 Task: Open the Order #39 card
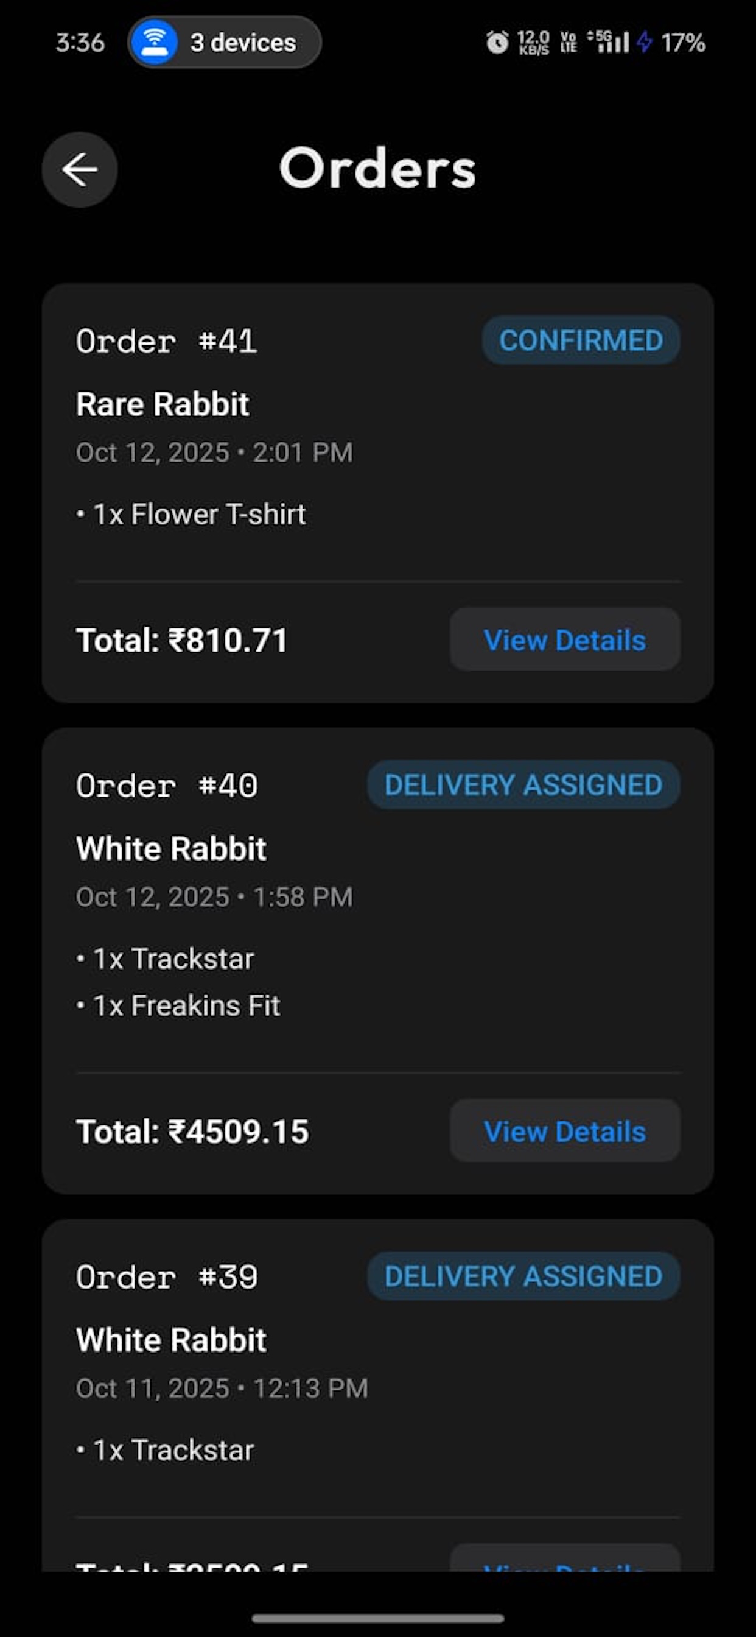pos(378,1395)
